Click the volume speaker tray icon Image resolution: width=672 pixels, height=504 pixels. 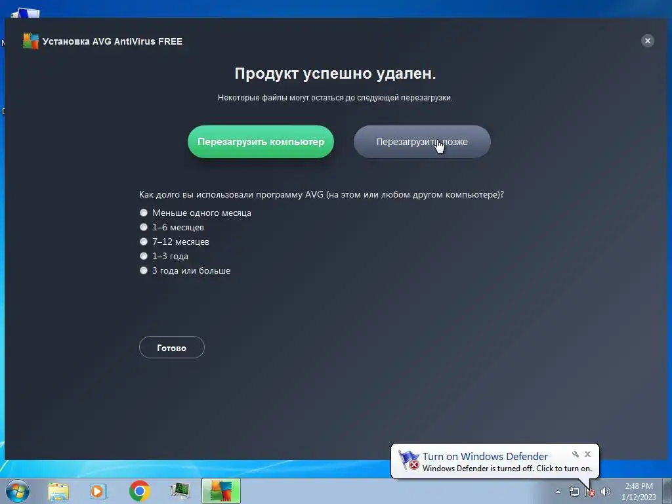tap(605, 492)
